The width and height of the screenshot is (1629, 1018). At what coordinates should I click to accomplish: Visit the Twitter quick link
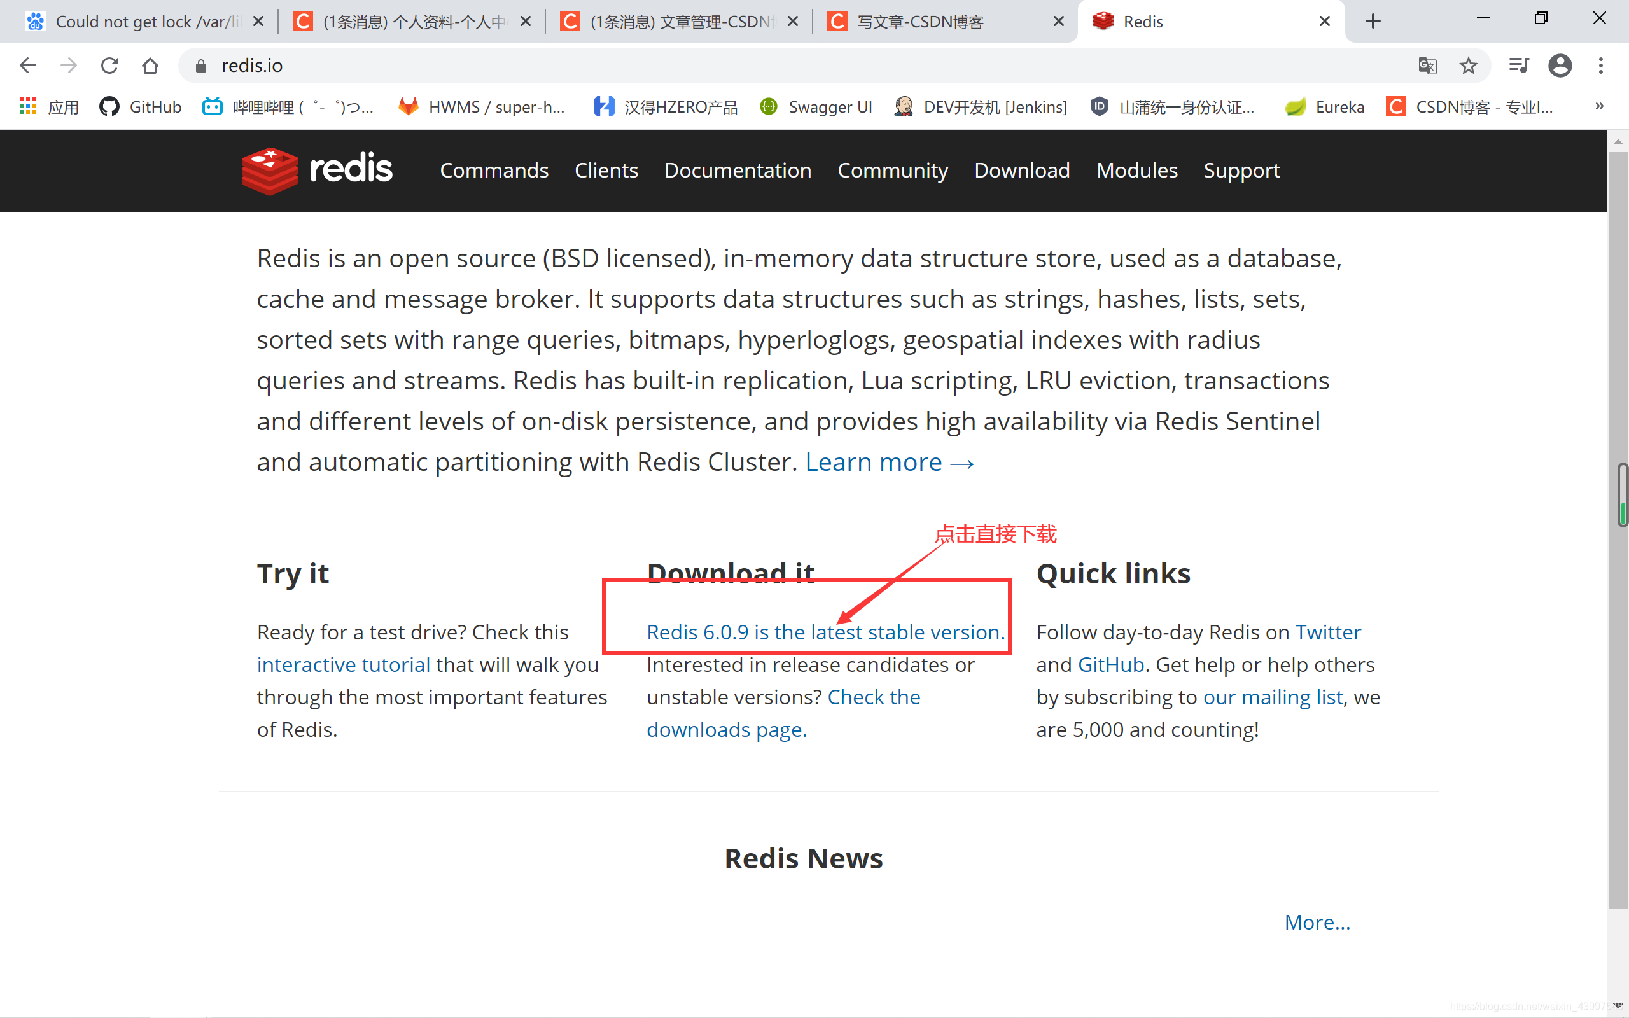tap(1328, 632)
